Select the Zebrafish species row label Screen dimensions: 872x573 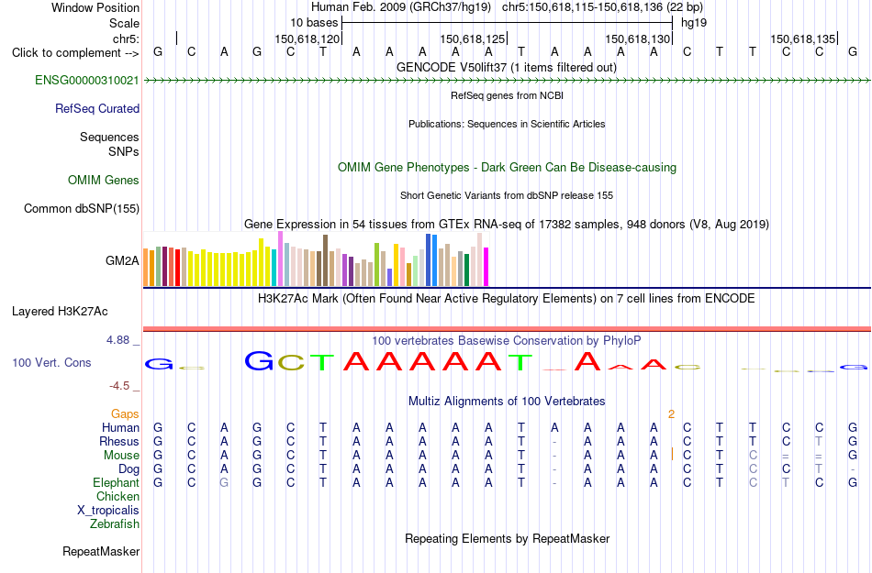[x=115, y=524]
